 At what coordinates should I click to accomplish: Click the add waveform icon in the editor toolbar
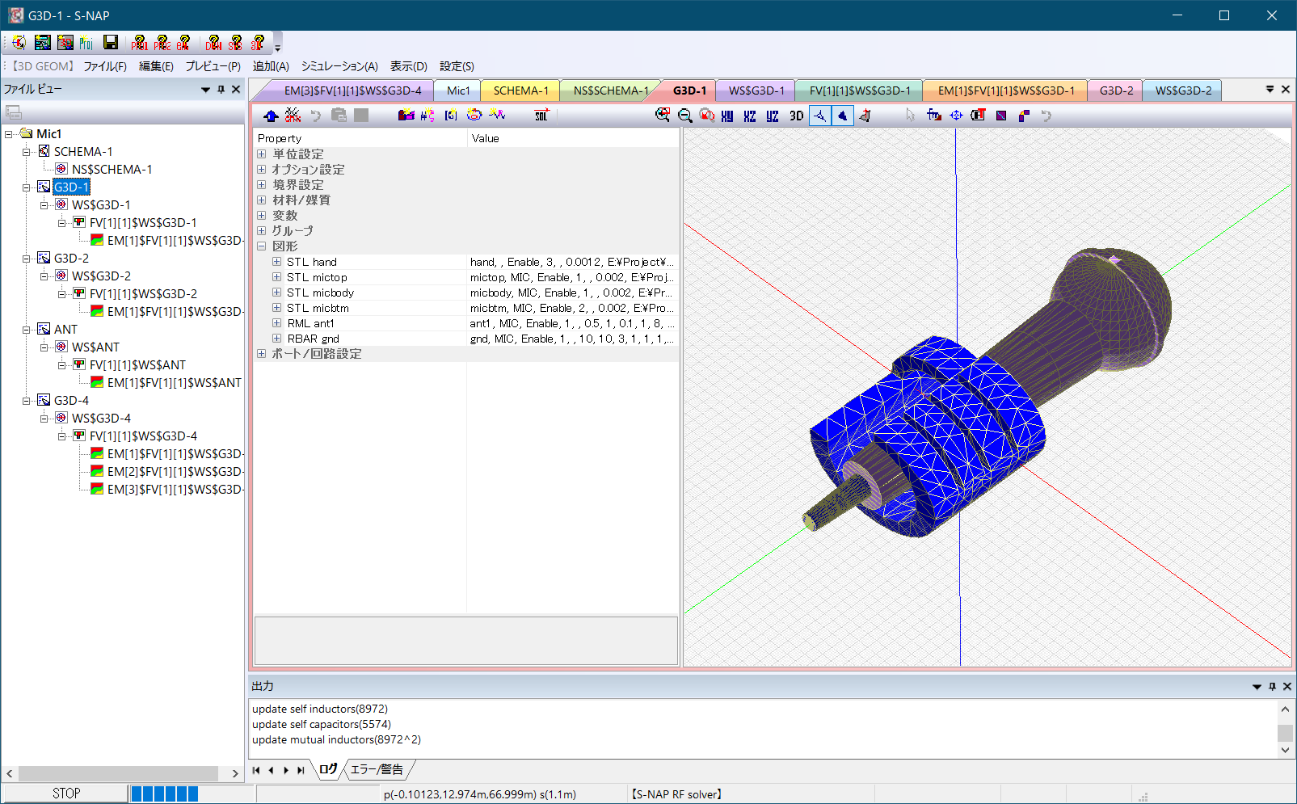[497, 116]
